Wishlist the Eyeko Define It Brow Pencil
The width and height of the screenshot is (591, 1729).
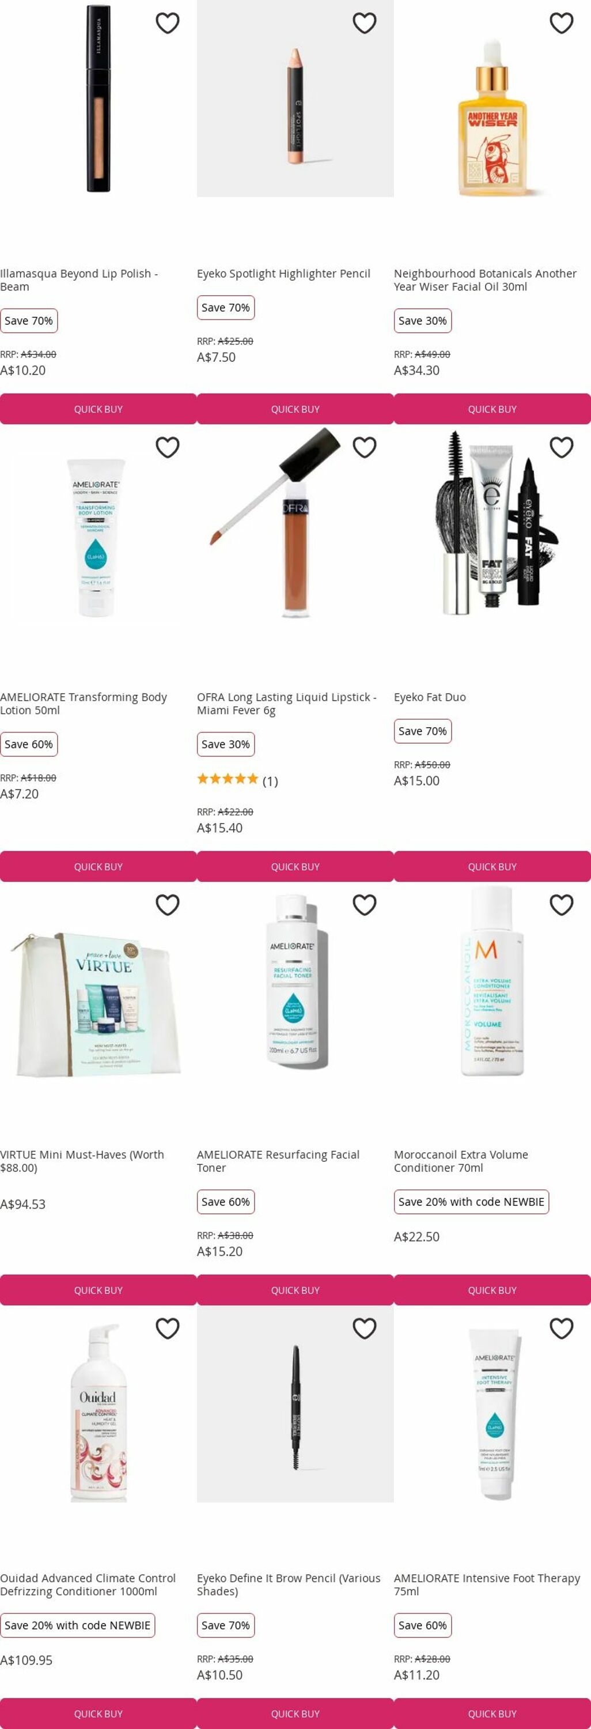(364, 1328)
